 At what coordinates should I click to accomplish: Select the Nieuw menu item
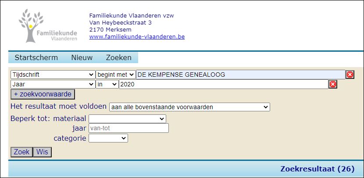click(82, 58)
